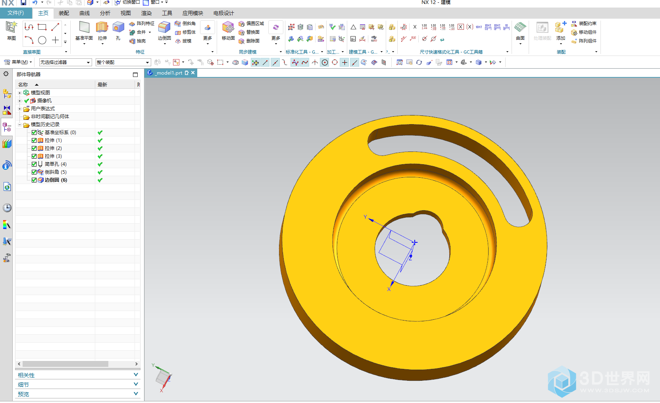Select the 非时间戳记几何体 tree item
The image size is (660, 403).
coord(50,117)
